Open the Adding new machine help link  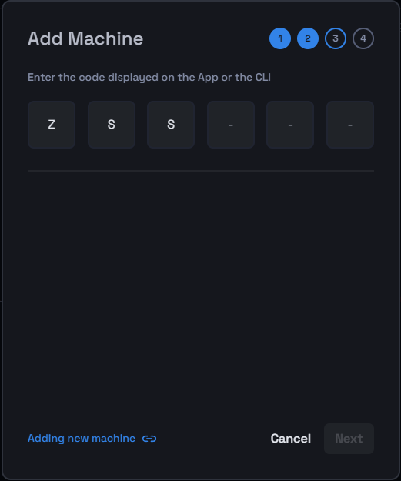pos(82,439)
